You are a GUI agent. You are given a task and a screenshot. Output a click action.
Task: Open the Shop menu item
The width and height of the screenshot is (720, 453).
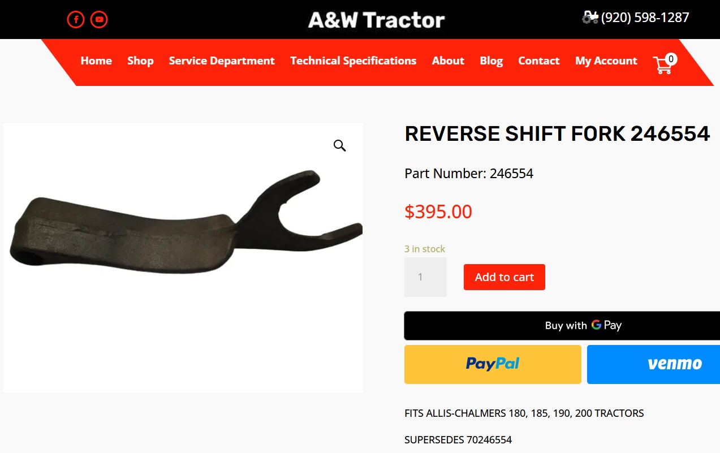tap(140, 61)
